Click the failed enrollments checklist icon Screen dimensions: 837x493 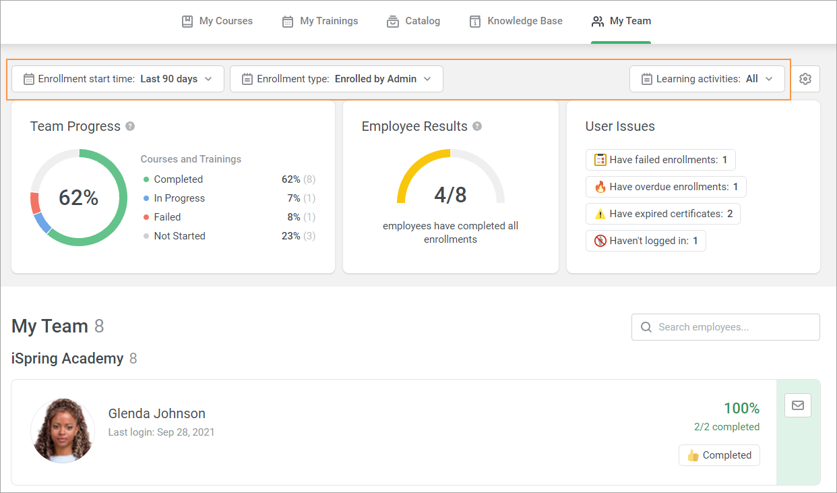pos(600,160)
